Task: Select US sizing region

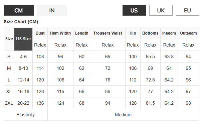Action: click(x=134, y=10)
